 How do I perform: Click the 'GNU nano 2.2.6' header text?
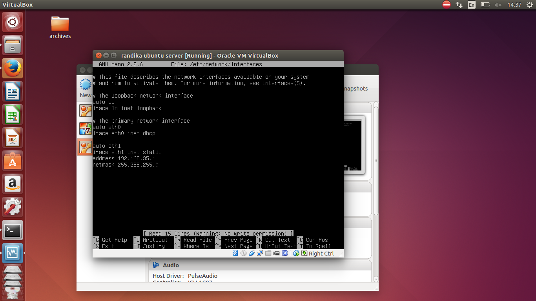point(120,64)
